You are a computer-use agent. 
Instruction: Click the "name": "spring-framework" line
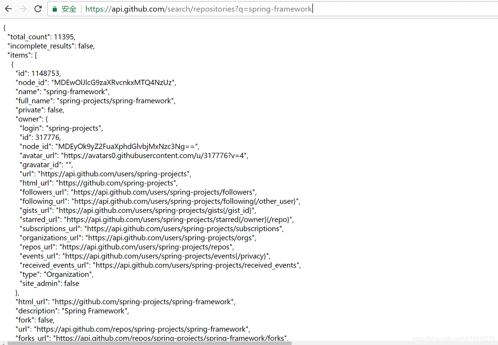(x=62, y=92)
